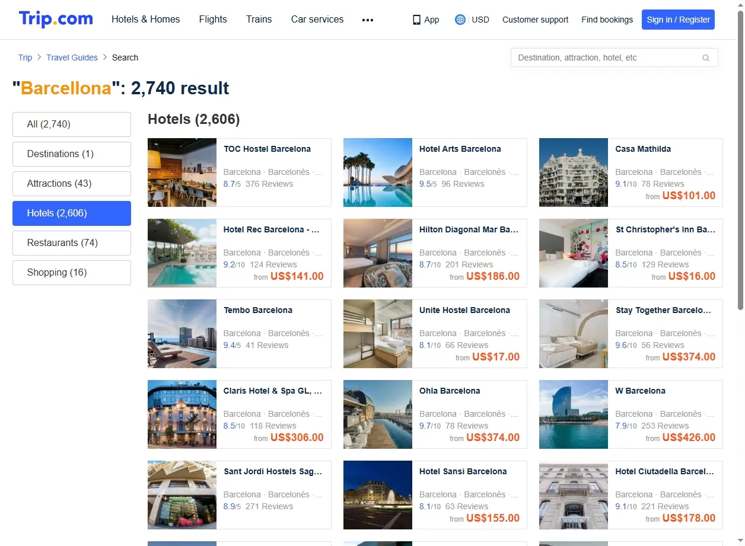745x546 pixels.
Task: Click the mobile App phone icon
Action: click(x=416, y=20)
